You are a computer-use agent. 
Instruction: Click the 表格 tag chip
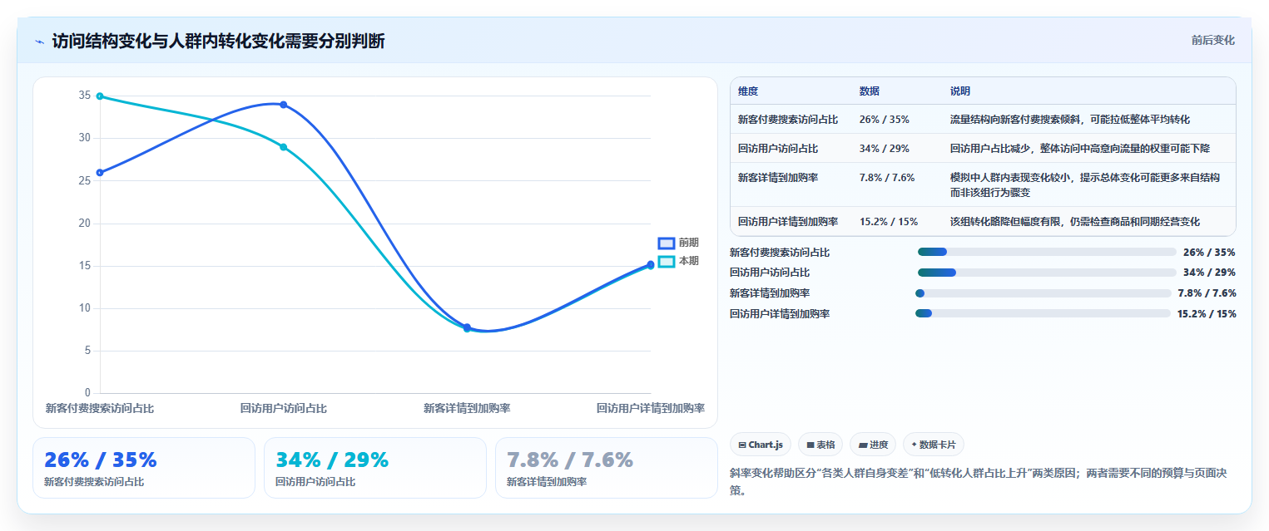tap(820, 445)
